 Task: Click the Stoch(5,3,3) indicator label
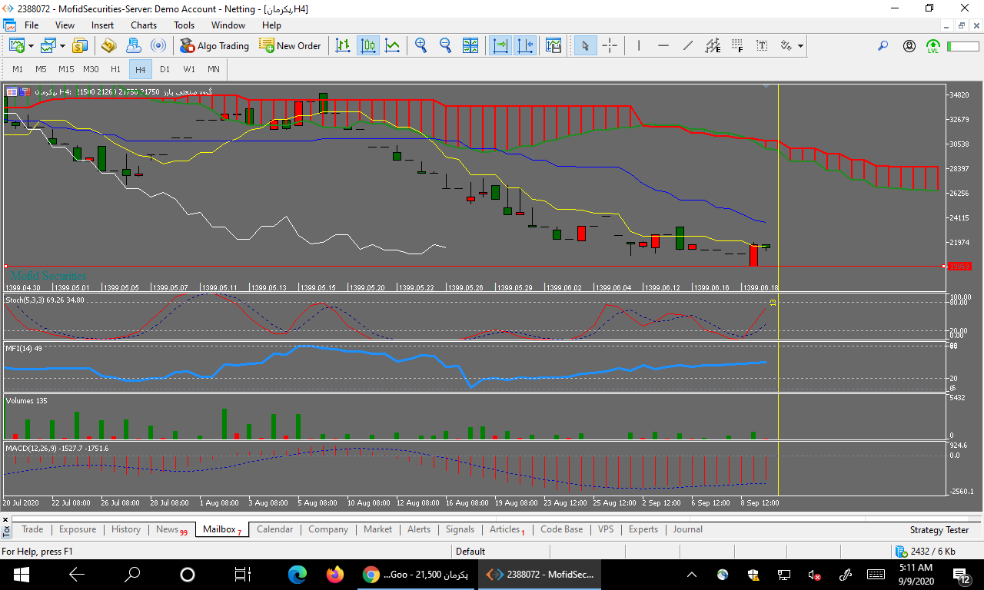45,300
